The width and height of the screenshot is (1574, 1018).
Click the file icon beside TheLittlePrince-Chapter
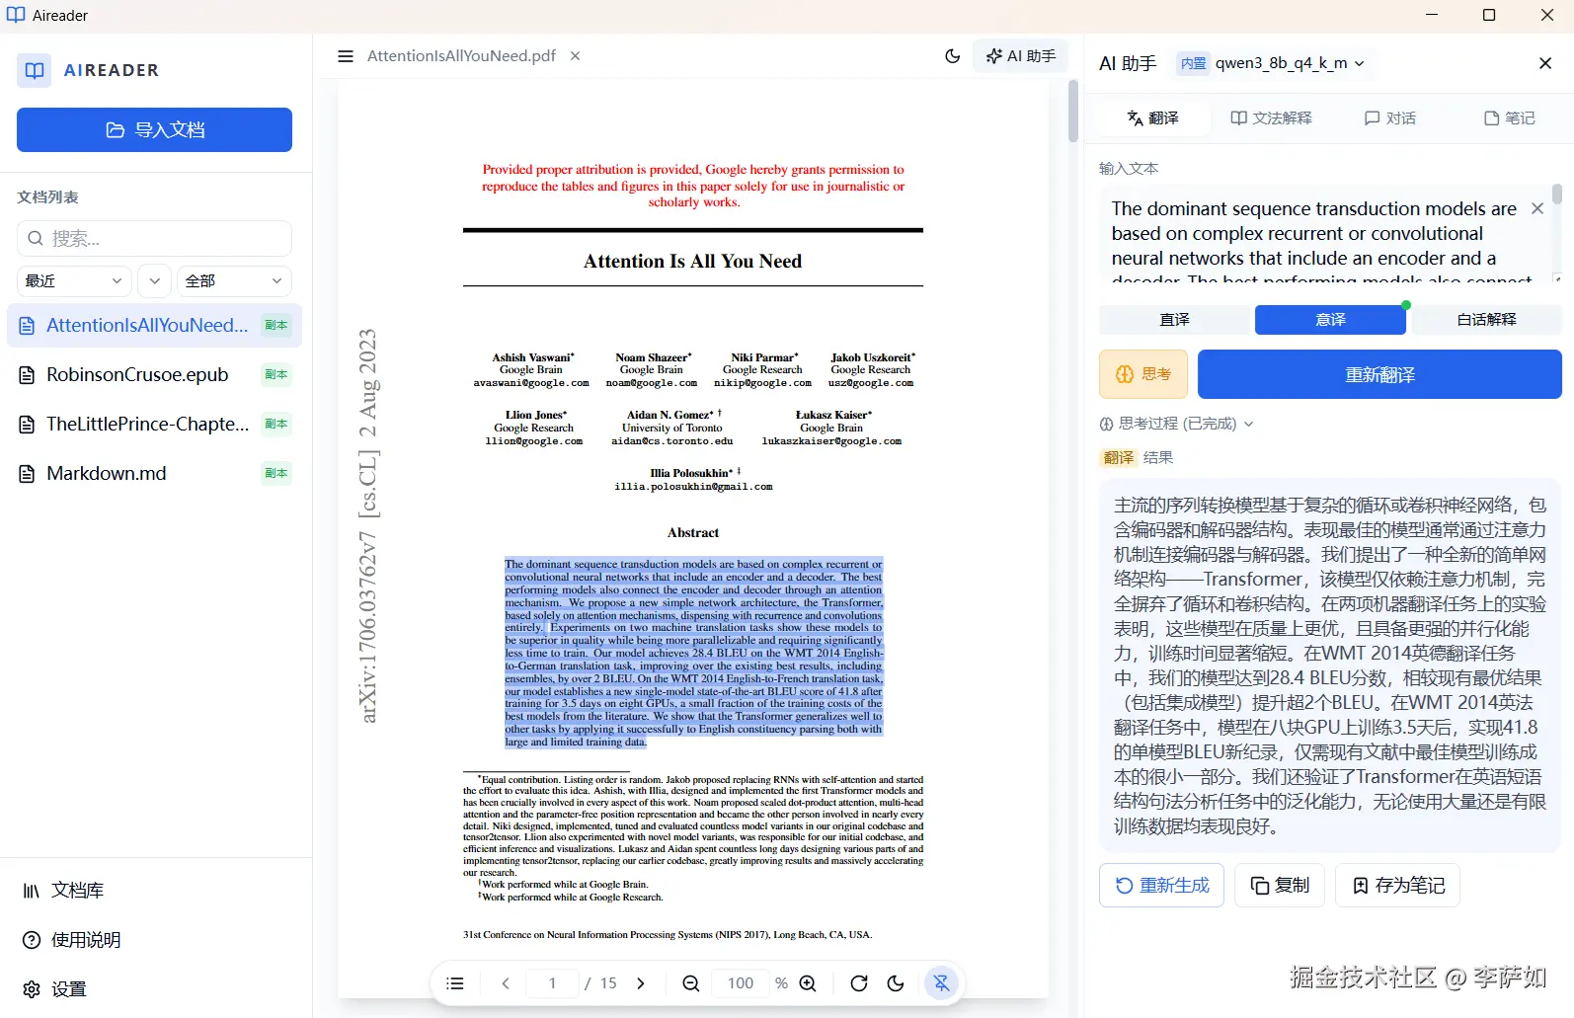(x=28, y=424)
